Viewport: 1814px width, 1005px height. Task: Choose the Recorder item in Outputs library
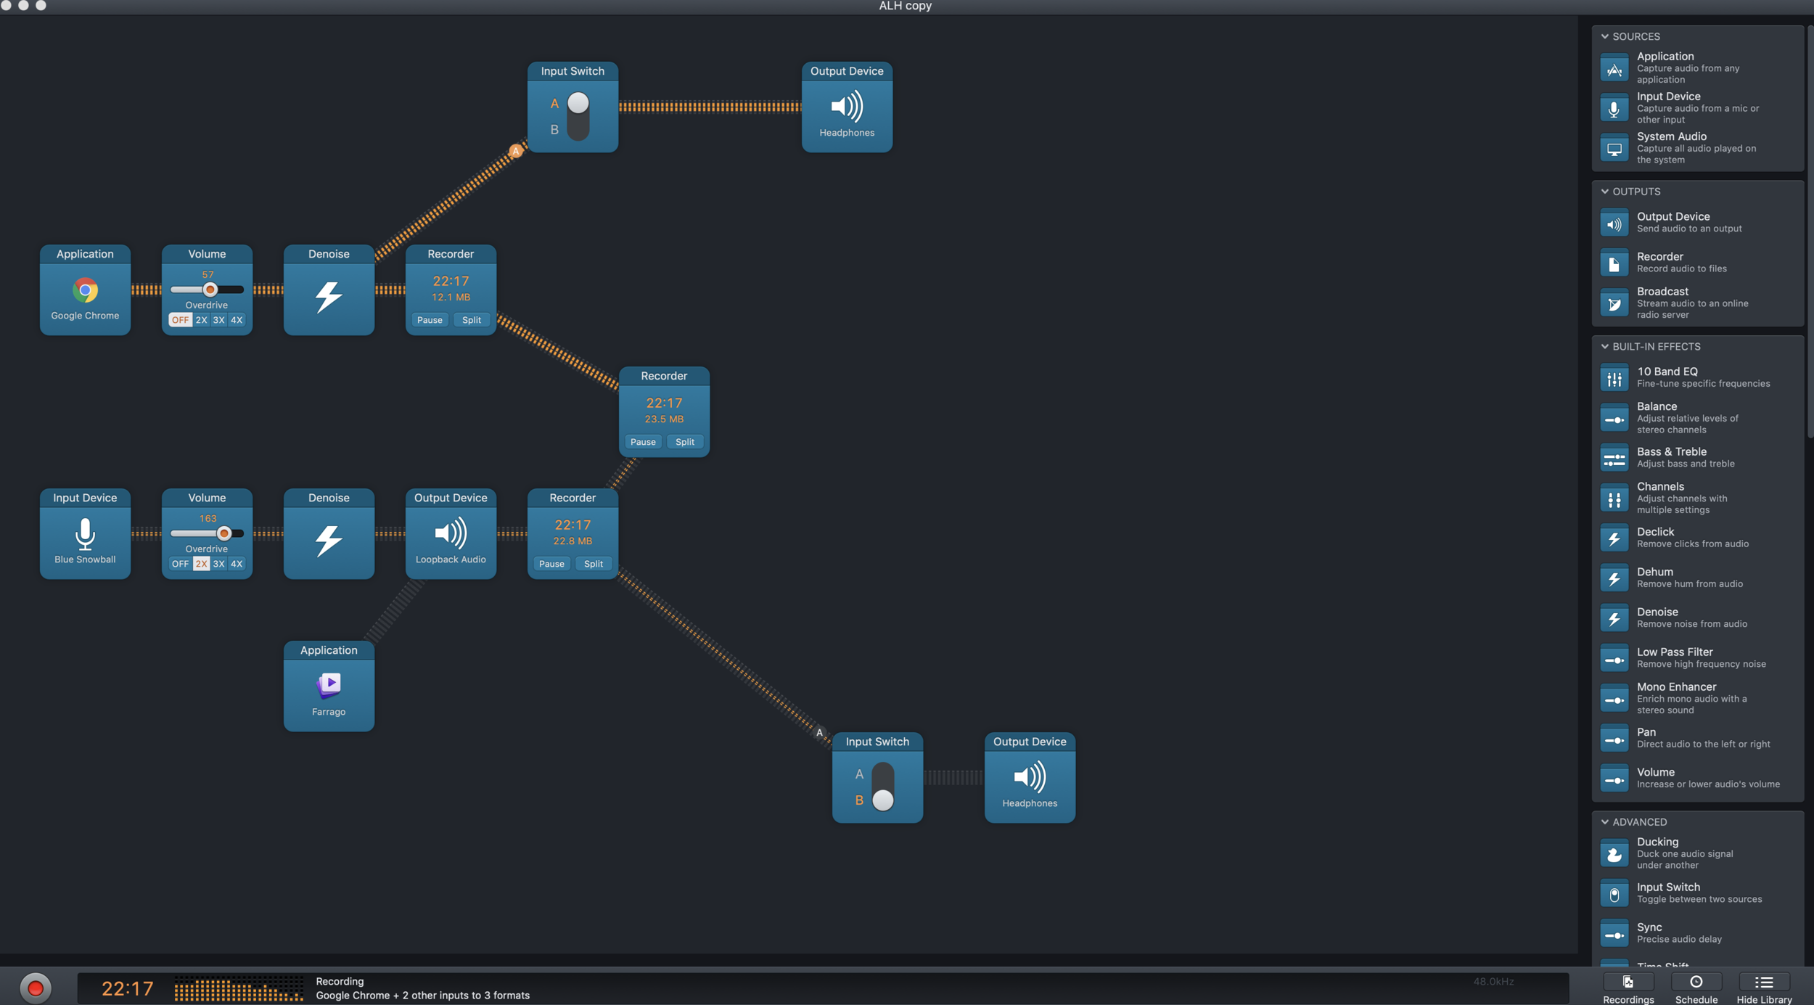tap(1697, 262)
